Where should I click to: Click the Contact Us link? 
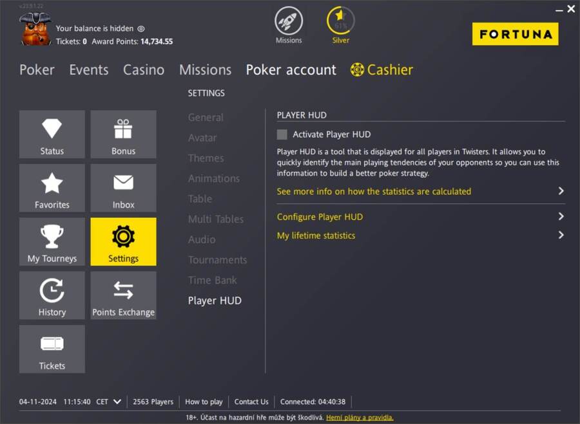[x=251, y=401]
